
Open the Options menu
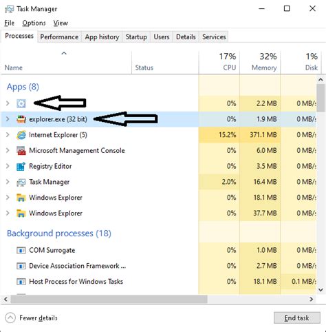coord(34,23)
